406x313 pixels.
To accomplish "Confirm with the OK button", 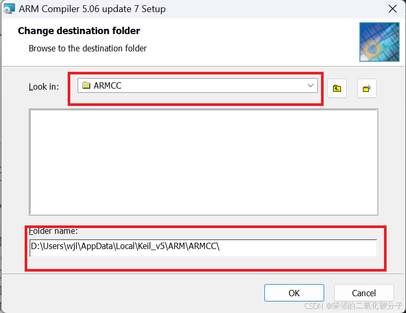I will tap(294, 293).
